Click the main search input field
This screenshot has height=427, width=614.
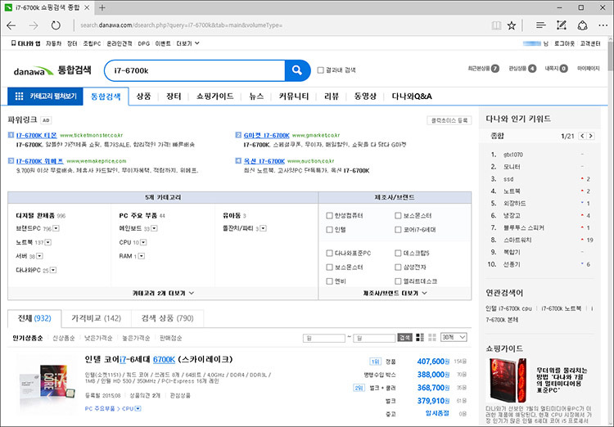tap(195, 70)
